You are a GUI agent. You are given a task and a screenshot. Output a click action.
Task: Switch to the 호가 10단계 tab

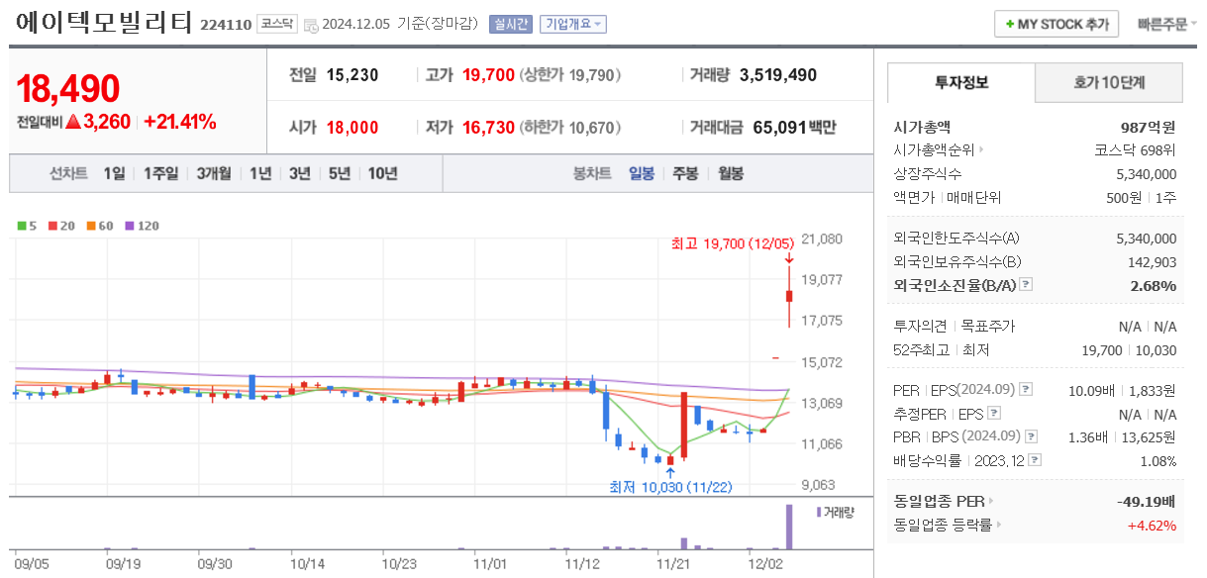[x=1108, y=84]
